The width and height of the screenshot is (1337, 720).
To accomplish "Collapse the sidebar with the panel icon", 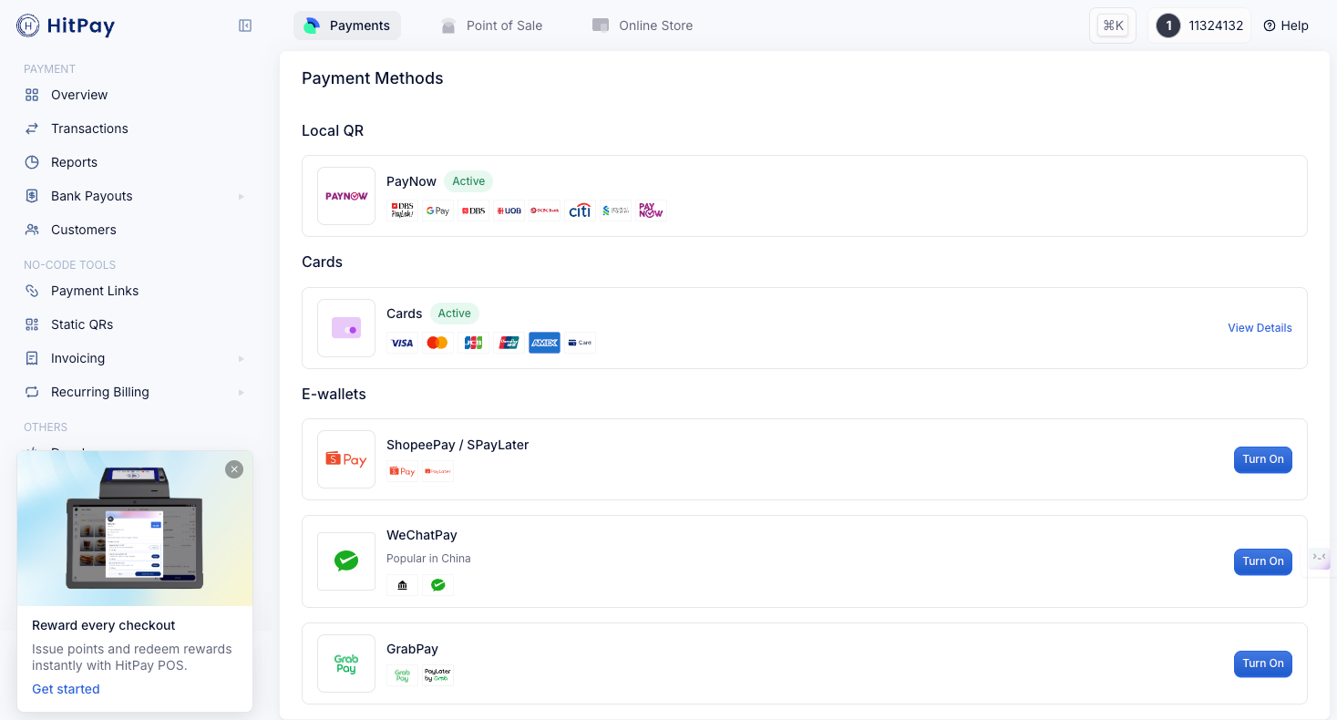I will (x=245, y=26).
